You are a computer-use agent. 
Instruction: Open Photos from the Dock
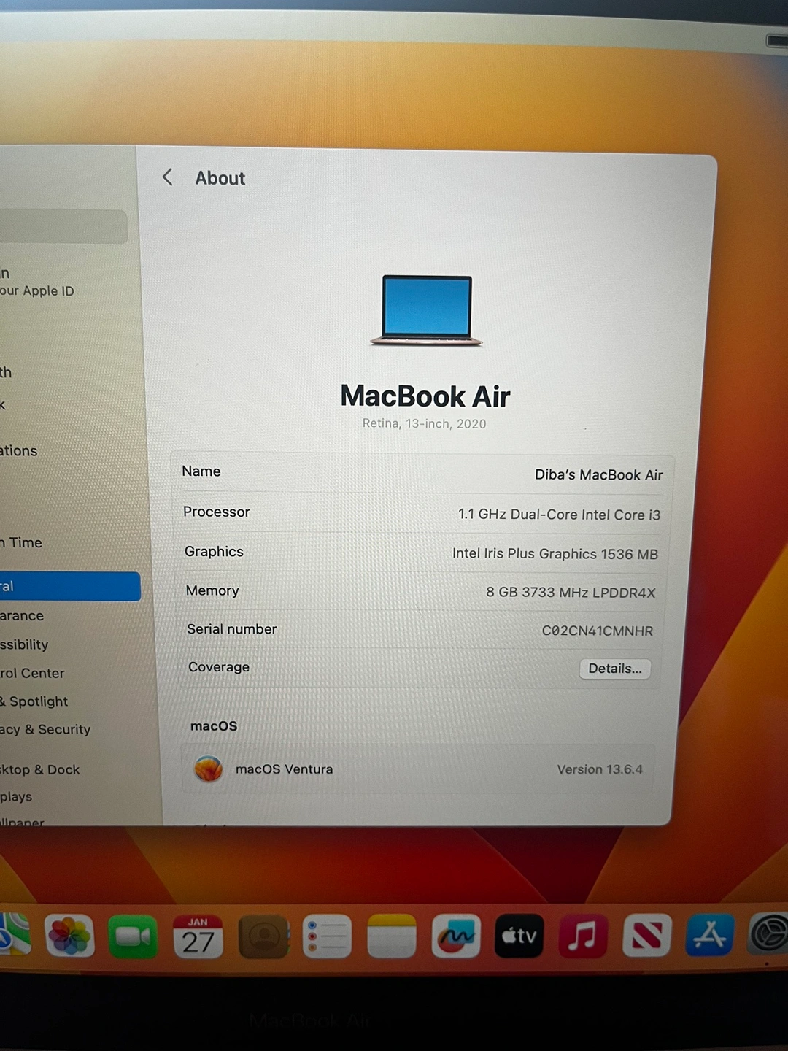69,936
